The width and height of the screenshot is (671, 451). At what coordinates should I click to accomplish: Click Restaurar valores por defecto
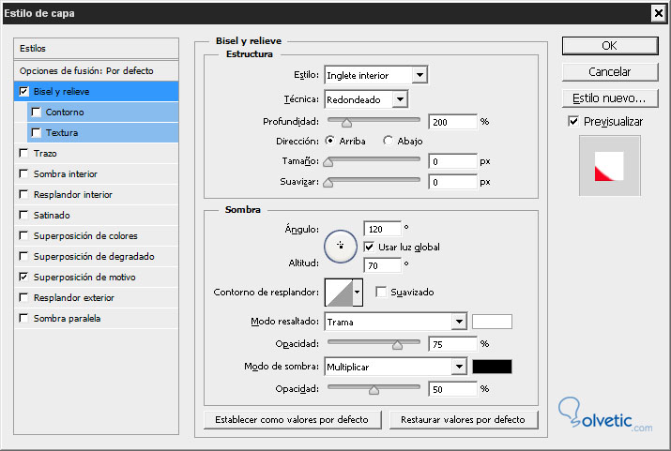click(464, 419)
